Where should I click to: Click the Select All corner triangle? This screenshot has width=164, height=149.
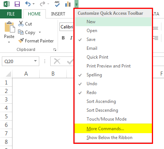[x=8, y=74]
